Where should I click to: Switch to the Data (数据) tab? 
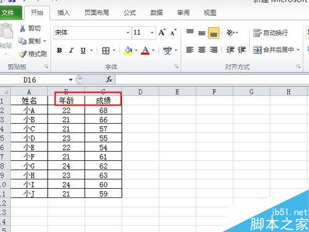(156, 13)
